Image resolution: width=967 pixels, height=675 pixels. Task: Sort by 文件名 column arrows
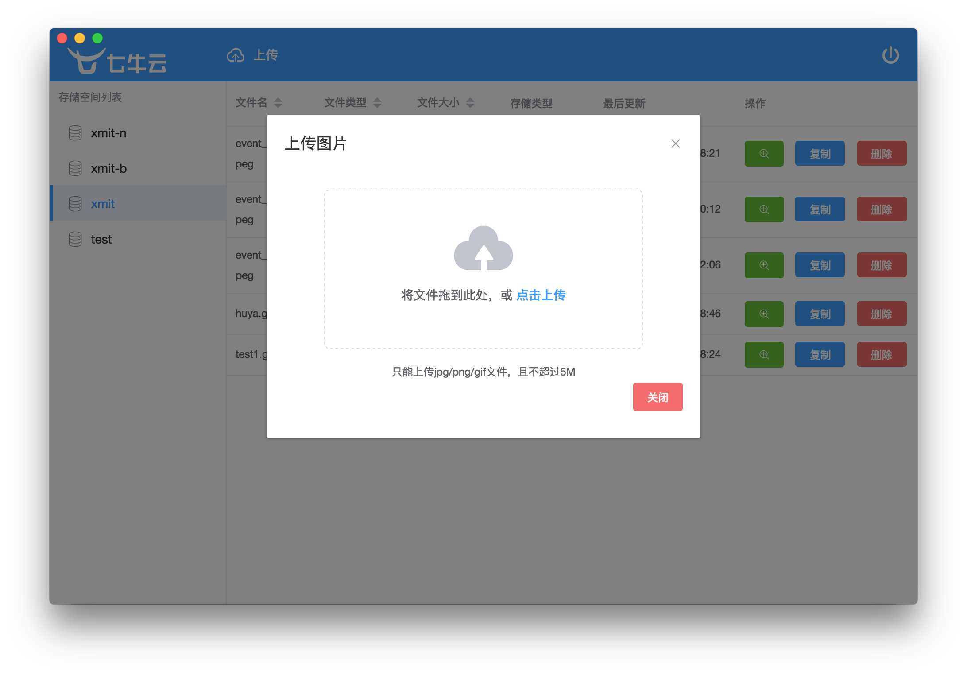[x=278, y=103]
